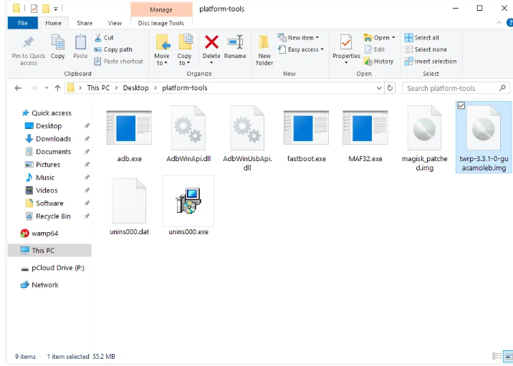
Task: Refresh the platform-tools folder view
Action: coord(390,88)
